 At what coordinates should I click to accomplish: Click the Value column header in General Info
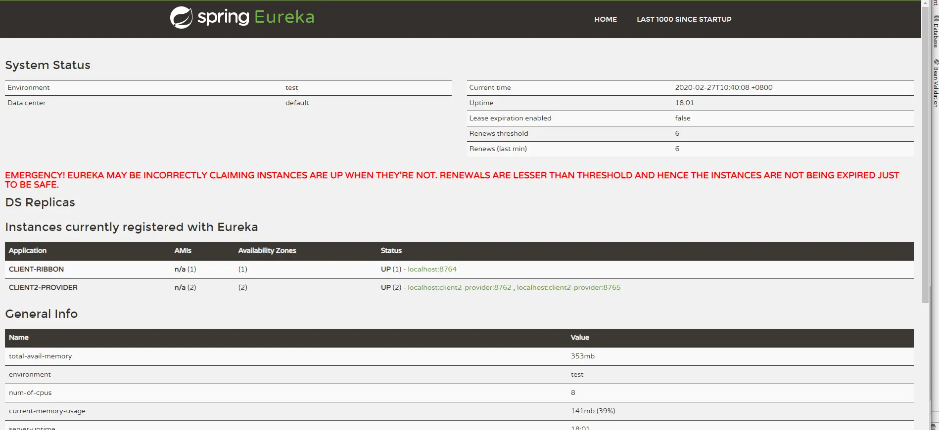[580, 338]
